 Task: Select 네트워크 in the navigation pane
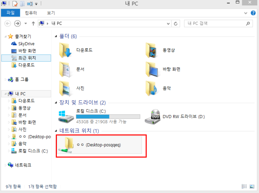23,165
